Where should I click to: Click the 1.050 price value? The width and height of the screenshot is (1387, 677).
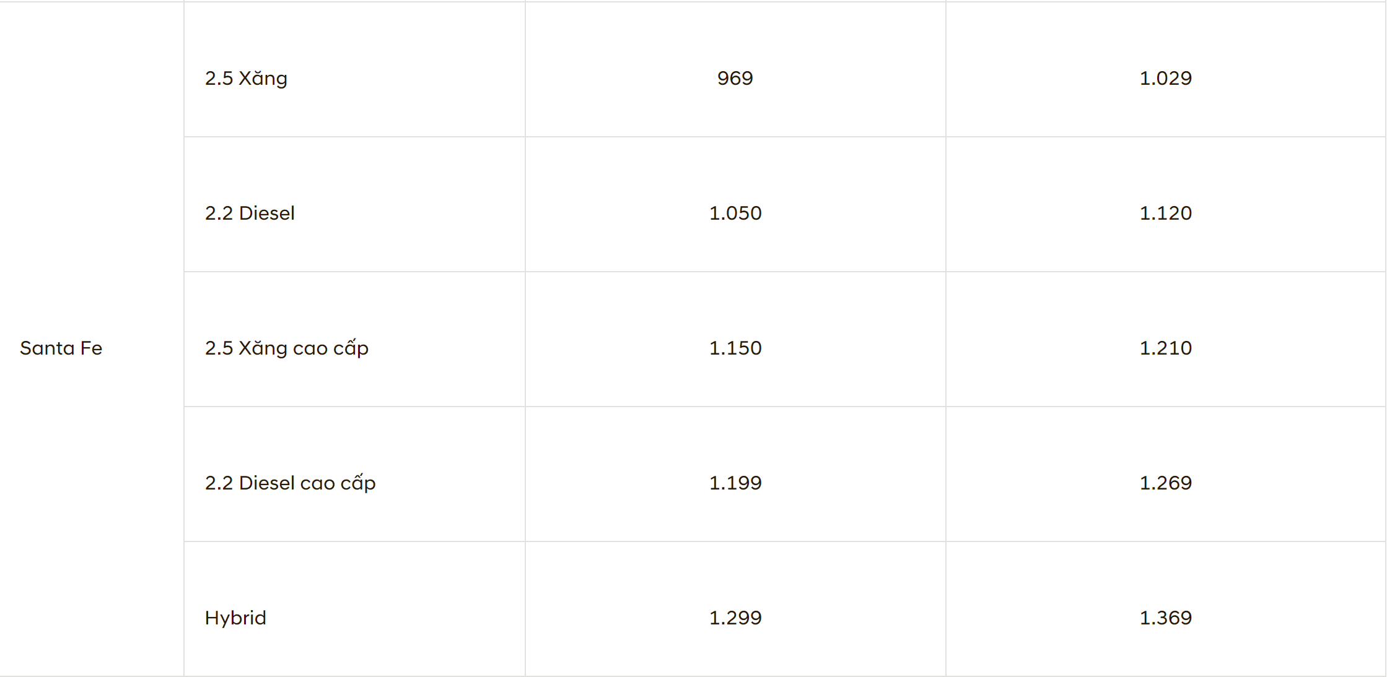pyautogui.click(x=735, y=213)
